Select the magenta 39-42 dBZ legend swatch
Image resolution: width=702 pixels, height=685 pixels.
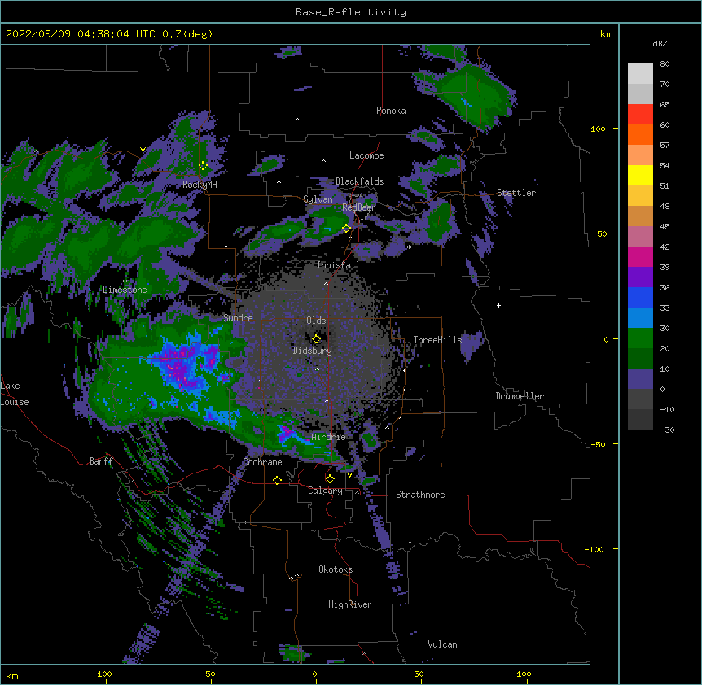click(x=640, y=256)
